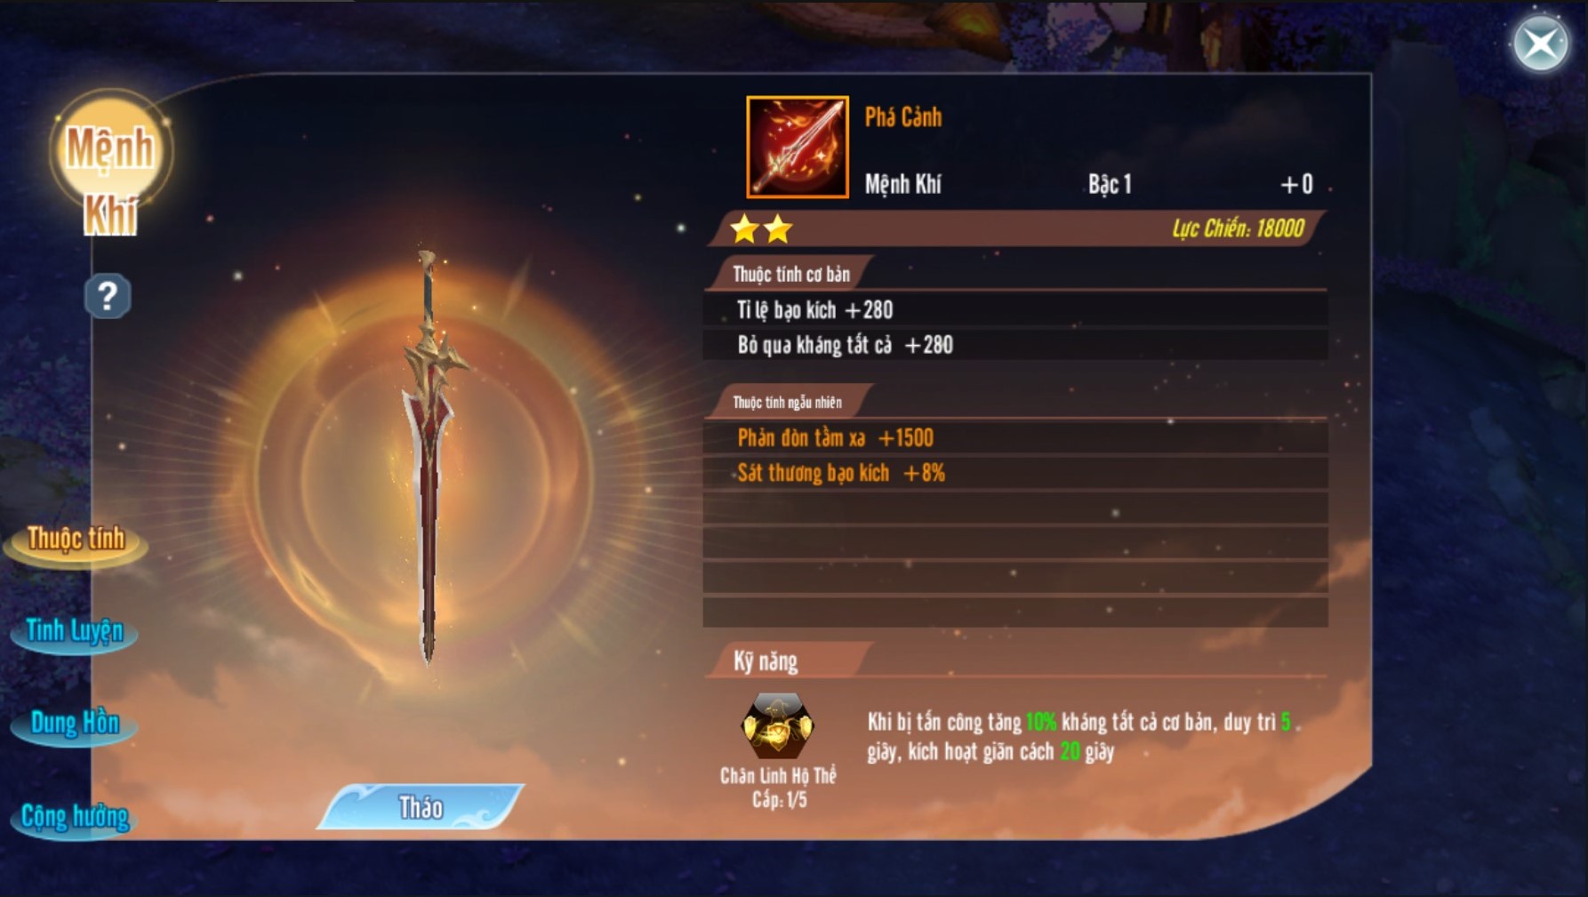1588x897 pixels.
Task: Select the Cộng hưởng tab
Action: click(x=75, y=817)
